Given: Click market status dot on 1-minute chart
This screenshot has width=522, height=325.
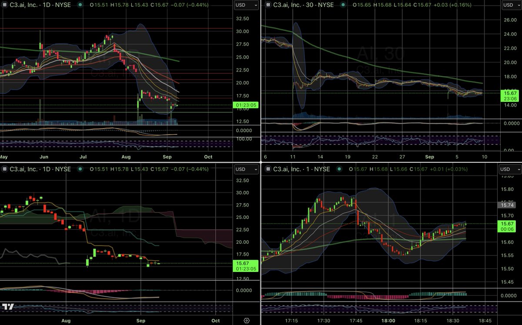Looking at the screenshot, I should [x=340, y=169].
